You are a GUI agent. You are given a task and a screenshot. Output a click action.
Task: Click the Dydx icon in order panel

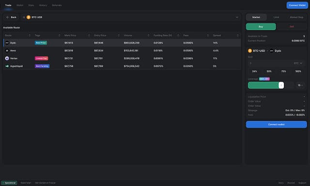pos(271,51)
